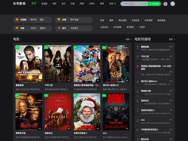The image size is (188, 141).
Task: Open the 动作片 sub-category link
Action: [34, 28]
